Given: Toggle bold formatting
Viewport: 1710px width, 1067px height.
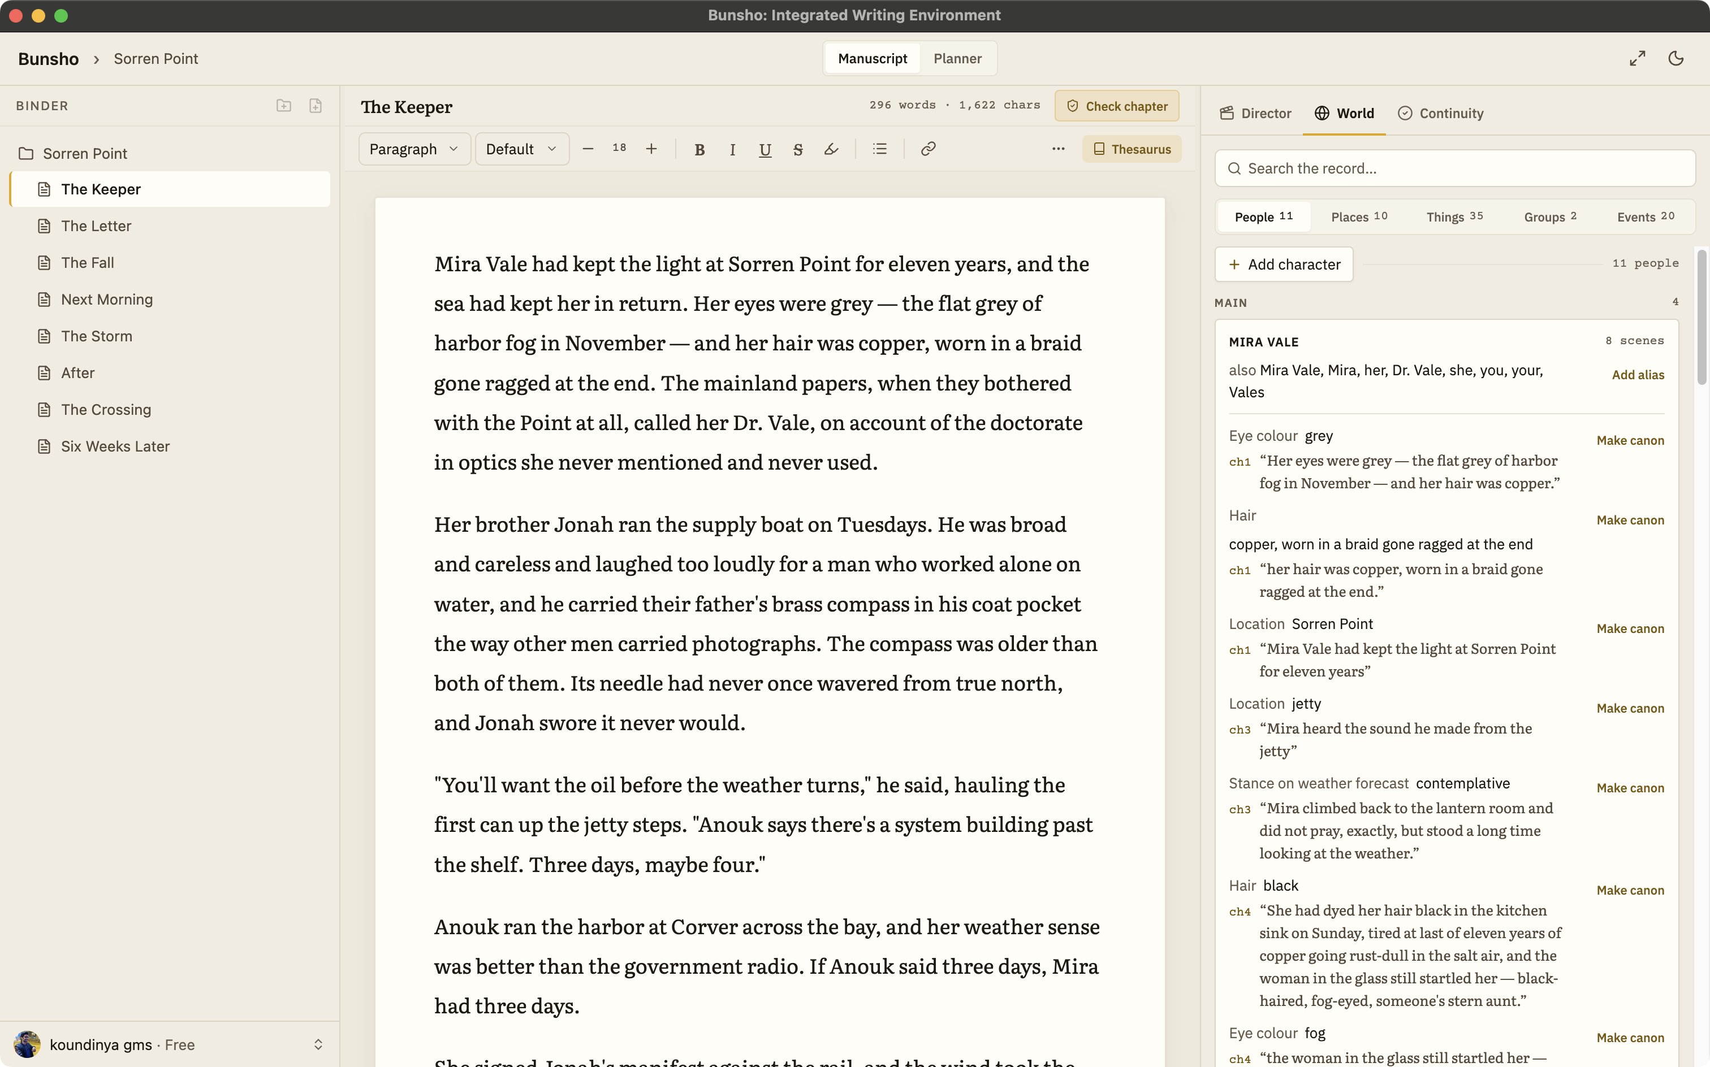Looking at the screenshot, I should (699, 149).
